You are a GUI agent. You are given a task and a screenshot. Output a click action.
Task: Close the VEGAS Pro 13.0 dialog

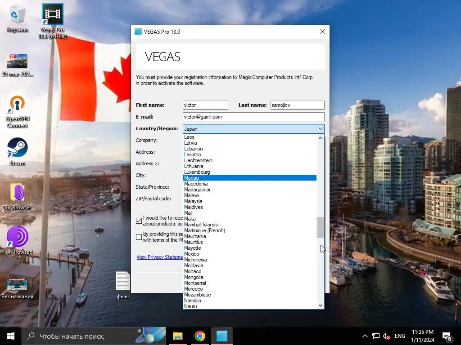point(322,32)
